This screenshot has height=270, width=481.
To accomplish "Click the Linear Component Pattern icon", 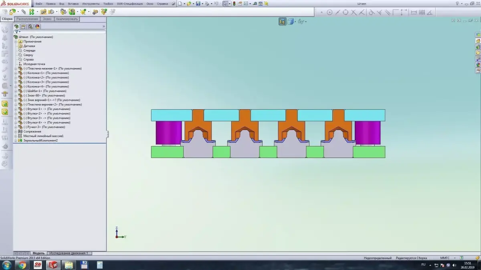I will 32,12.
